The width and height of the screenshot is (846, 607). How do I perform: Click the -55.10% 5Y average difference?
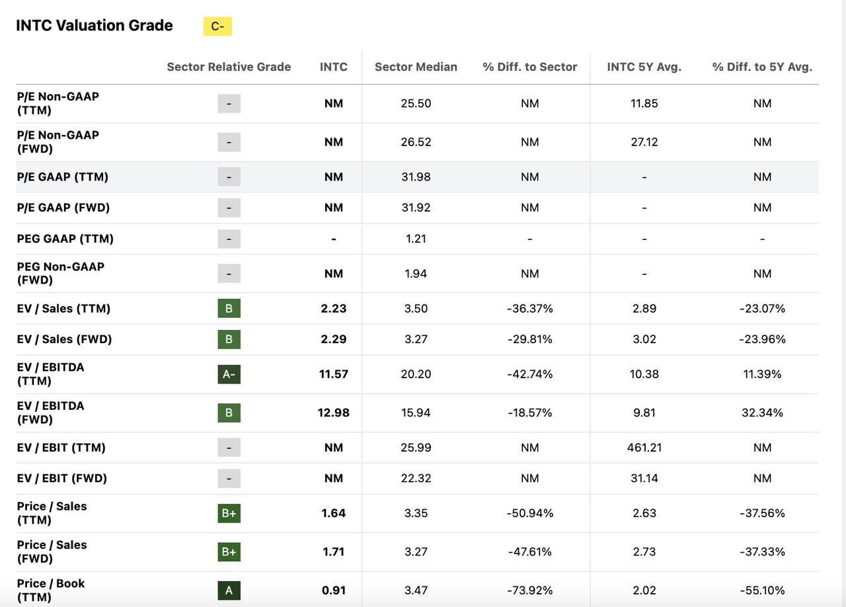click(x=763, y=590)
